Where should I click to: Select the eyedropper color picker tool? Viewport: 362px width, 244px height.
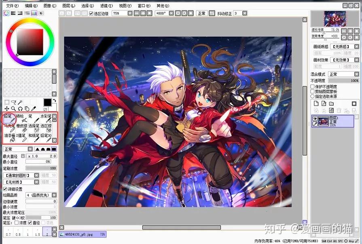(34, 109)
